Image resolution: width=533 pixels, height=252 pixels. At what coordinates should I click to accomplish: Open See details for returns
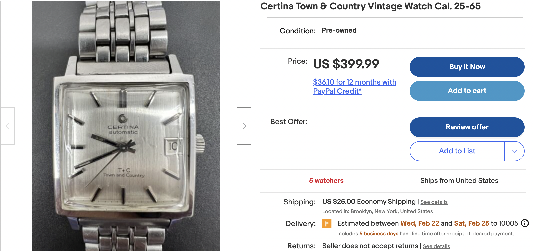pyautogui.click(x=436, y=246)
